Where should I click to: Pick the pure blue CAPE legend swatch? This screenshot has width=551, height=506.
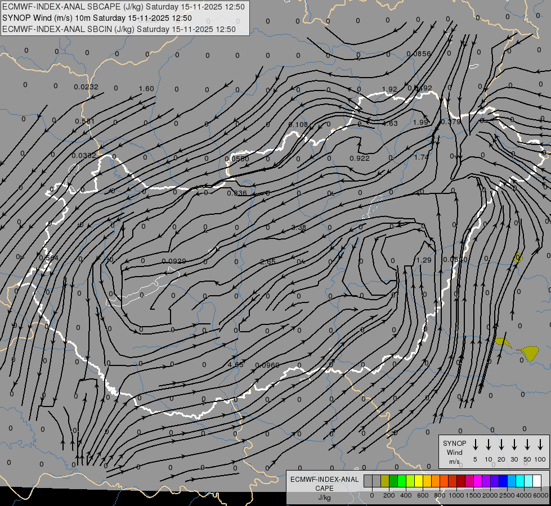503,481
